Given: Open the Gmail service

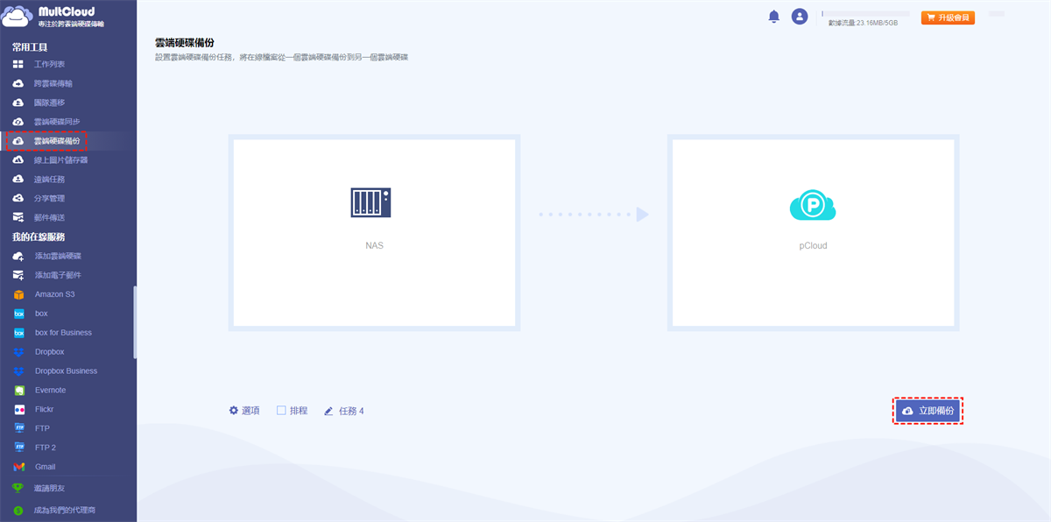Looking at the screenshot, I should coord(45,467).
